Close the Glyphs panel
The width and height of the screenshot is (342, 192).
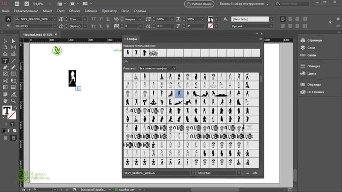261,34
